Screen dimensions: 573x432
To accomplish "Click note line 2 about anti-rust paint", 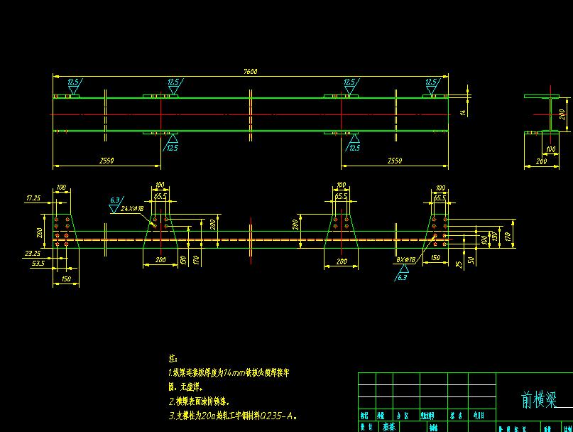I will tap(199, 401).
